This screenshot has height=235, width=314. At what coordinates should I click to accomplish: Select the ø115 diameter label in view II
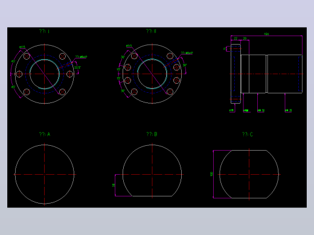[129, 46]
